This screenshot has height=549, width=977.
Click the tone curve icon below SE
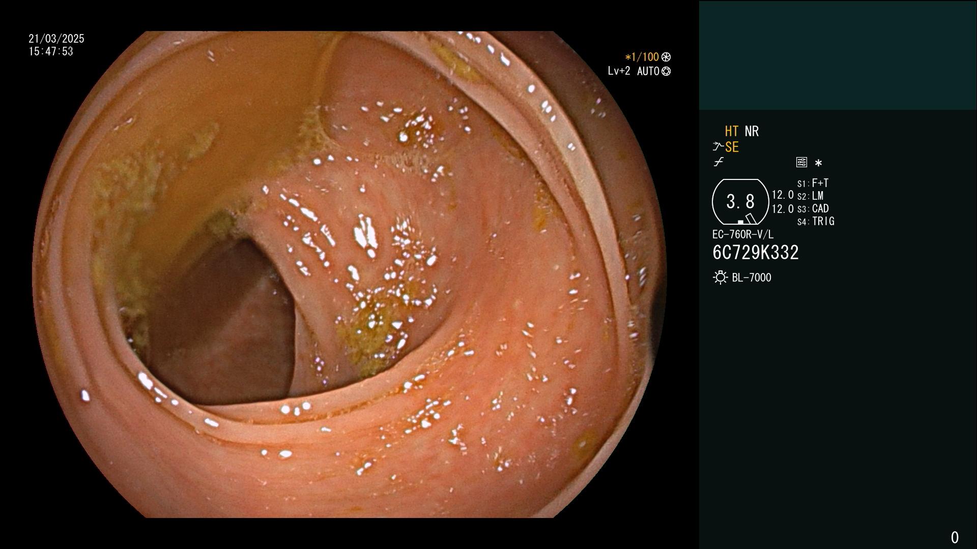click(719, 162)
